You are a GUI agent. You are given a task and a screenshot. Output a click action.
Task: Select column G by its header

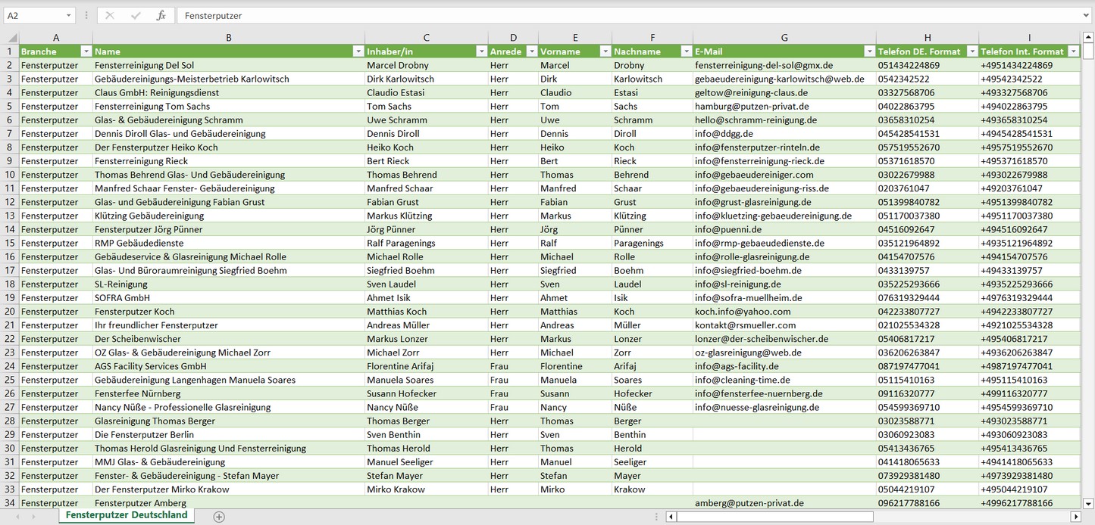point(784,38)
